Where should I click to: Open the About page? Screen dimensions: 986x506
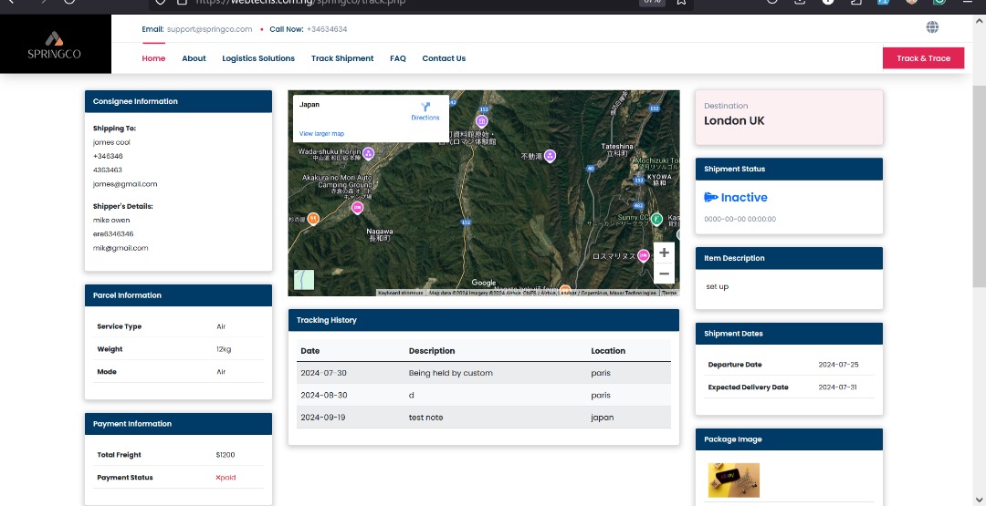(194, 58)
